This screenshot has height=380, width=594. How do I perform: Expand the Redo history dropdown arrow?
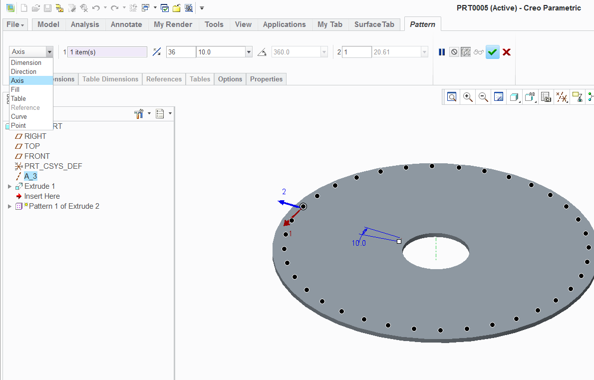pos(124,8)
